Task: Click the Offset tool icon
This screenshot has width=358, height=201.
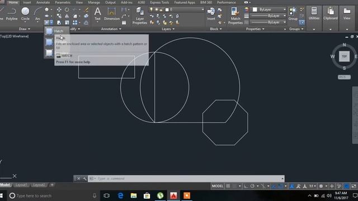Action: (x=86, y=22)
